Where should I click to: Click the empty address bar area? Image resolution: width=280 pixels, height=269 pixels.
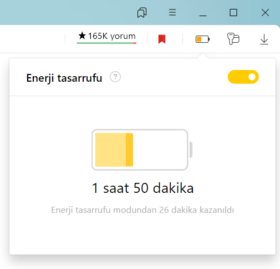(x=32, y=39)
